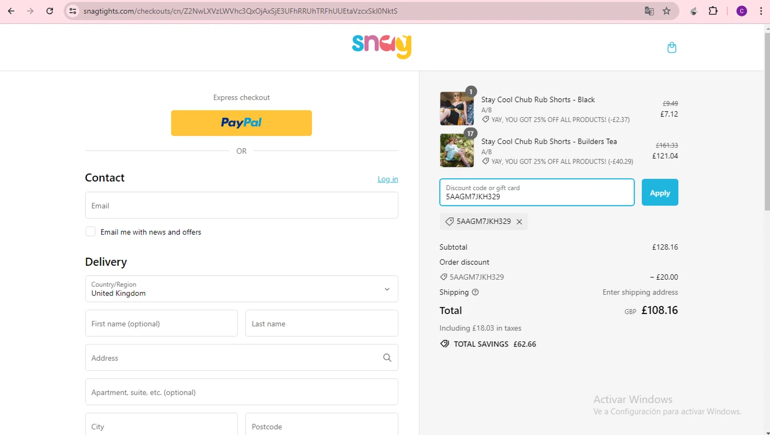Click the shipping help question mark icon
The width and height of the screenshot is (770, 435).
(x=475, y=292)
